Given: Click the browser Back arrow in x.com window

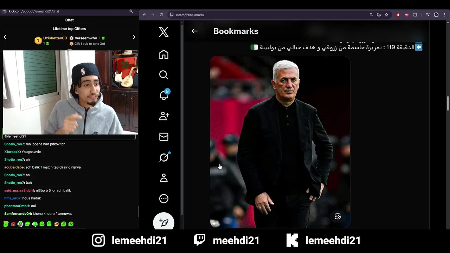Looking at the screenshot, I should pos(144,15).
